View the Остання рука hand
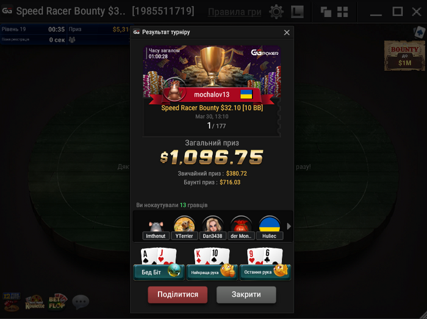This screenshot has width=427, height=319. [x=265, y=264]
